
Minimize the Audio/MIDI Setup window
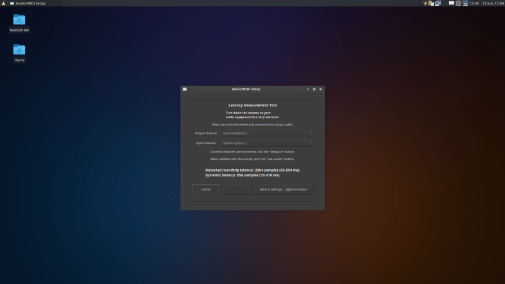coord(308,89)
